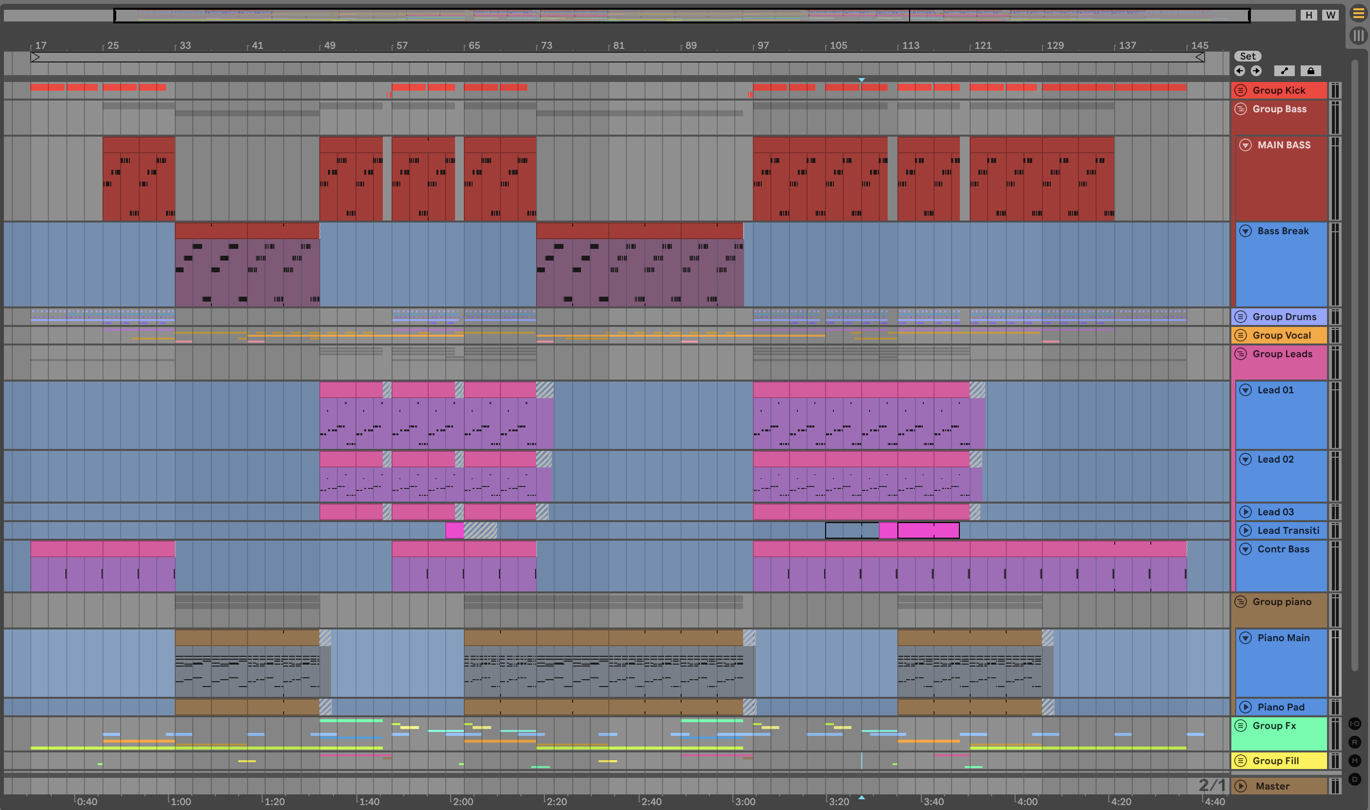
Task: Unfold the Piano Pad track
Action: pos(1245,707)
